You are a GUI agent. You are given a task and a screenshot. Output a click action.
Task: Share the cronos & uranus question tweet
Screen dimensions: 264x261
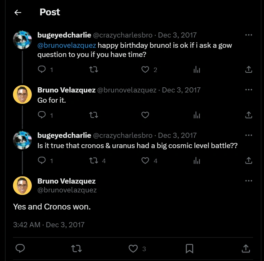pyautogui.click(x=249, y=160)
